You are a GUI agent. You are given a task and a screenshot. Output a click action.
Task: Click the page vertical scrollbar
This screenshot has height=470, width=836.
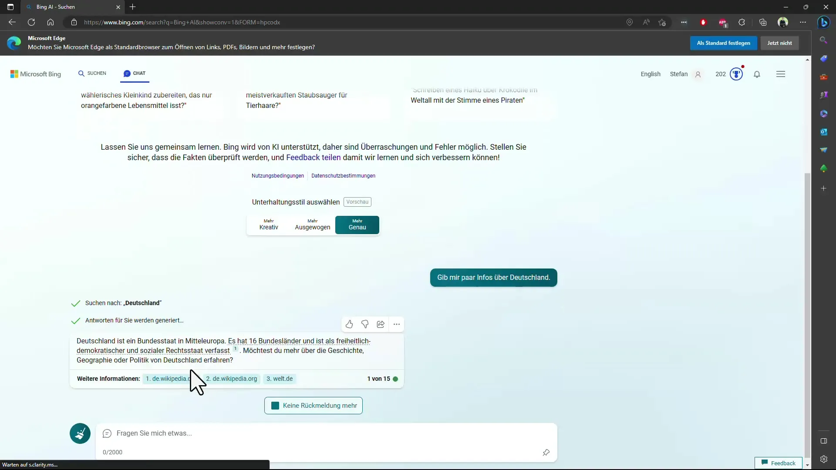tap(807, 316)
